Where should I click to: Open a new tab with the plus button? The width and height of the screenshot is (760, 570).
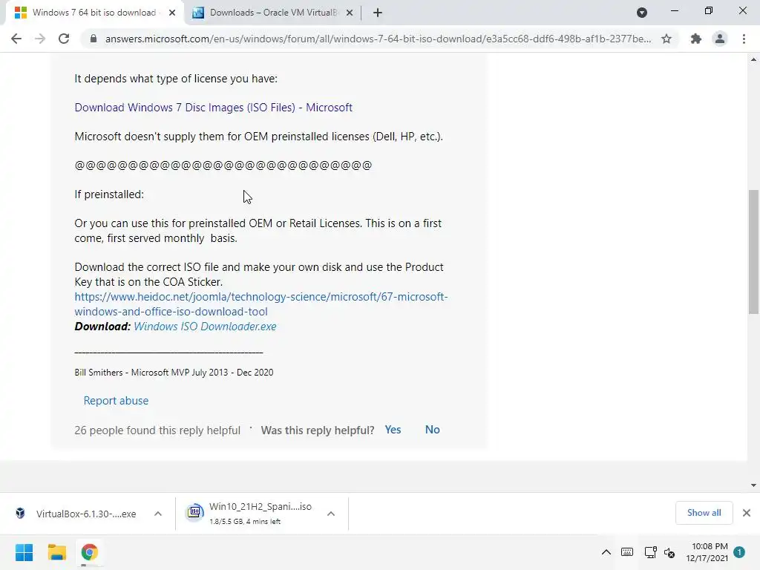pos(378,13)
